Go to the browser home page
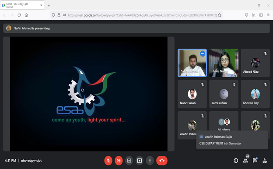Image resolution: width=273 pixels, height=169 pixels. pos(26,15)
